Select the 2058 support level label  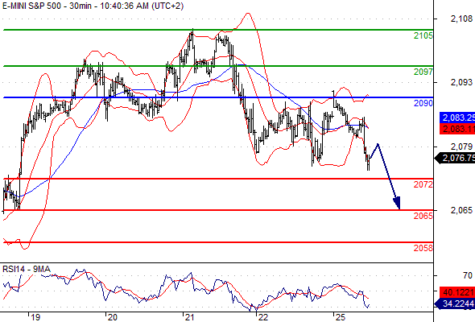tap(423, 248)
